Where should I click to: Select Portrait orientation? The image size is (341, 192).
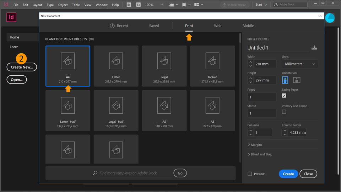click(x=285, y=80)
